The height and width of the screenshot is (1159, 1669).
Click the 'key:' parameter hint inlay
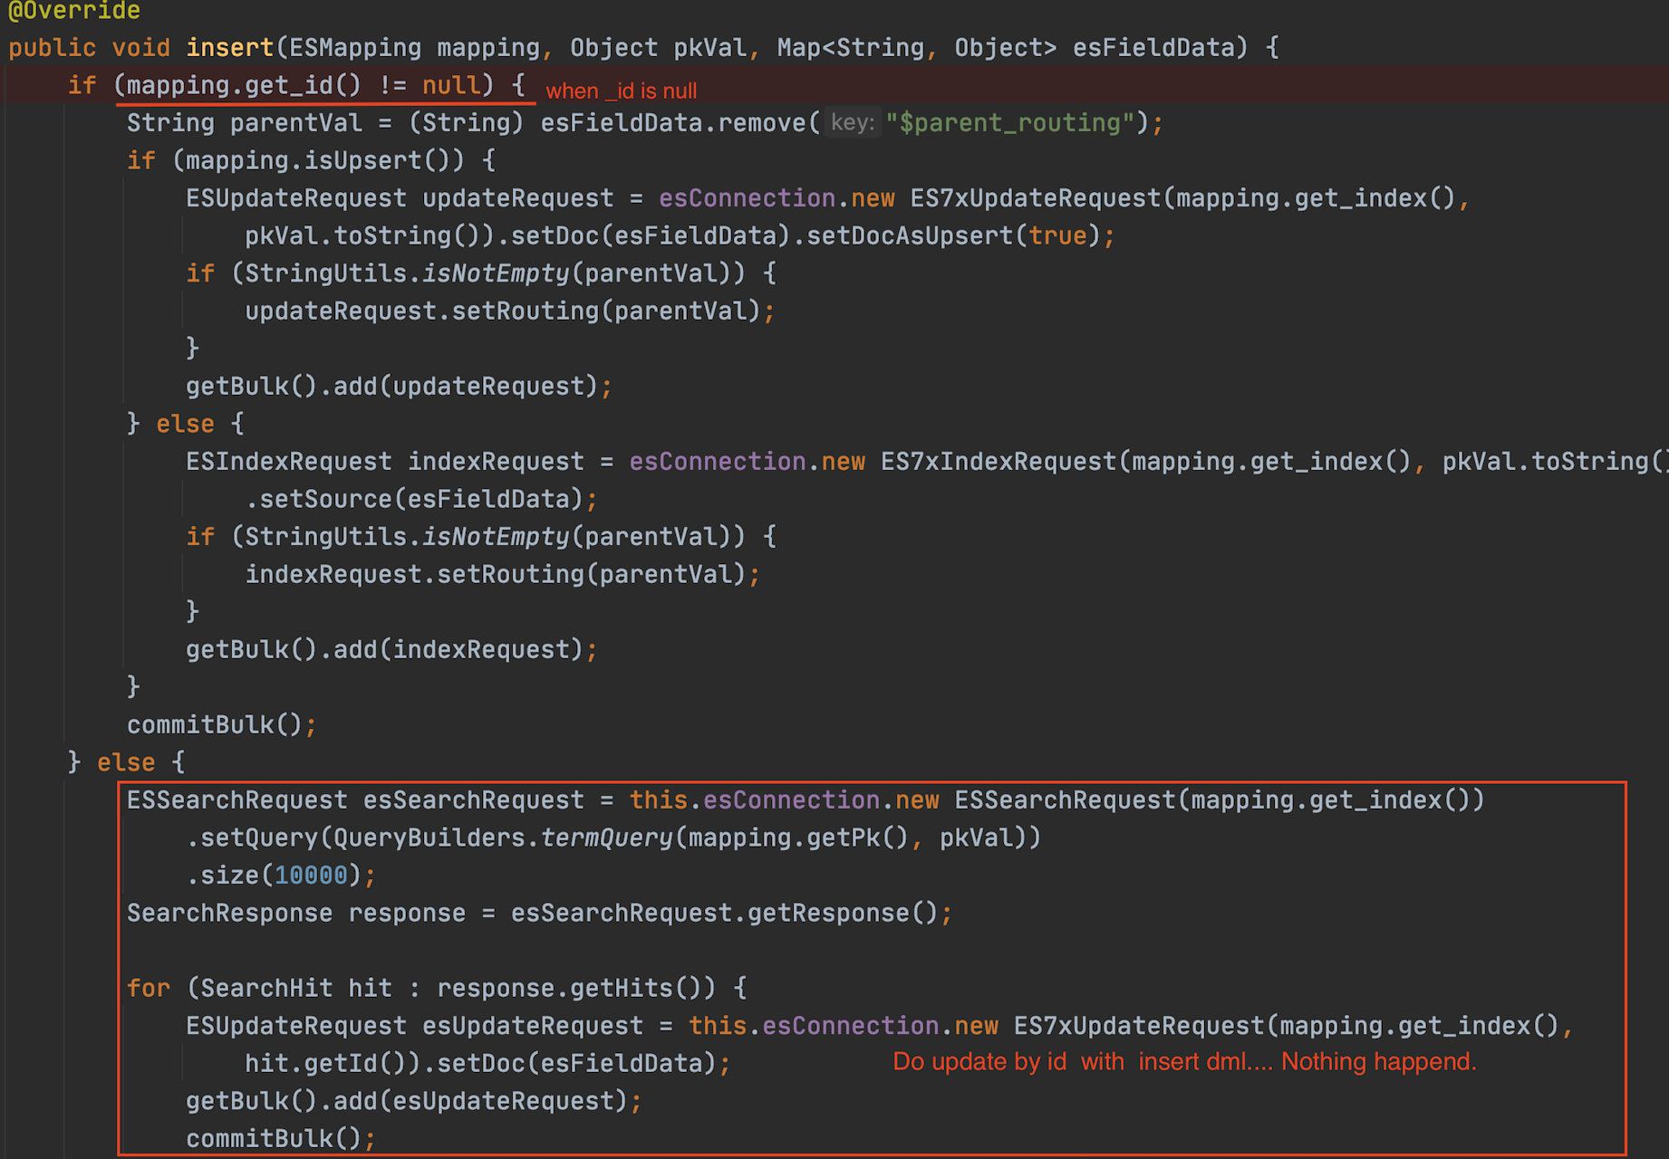tap(852, 122)
